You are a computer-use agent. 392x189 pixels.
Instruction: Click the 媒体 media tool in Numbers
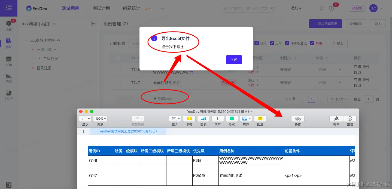click(x=246, y=119)
